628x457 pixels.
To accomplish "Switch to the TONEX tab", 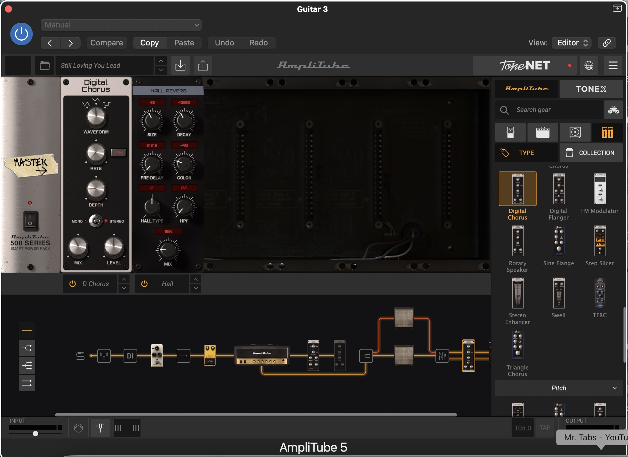I will click(591, 89).
